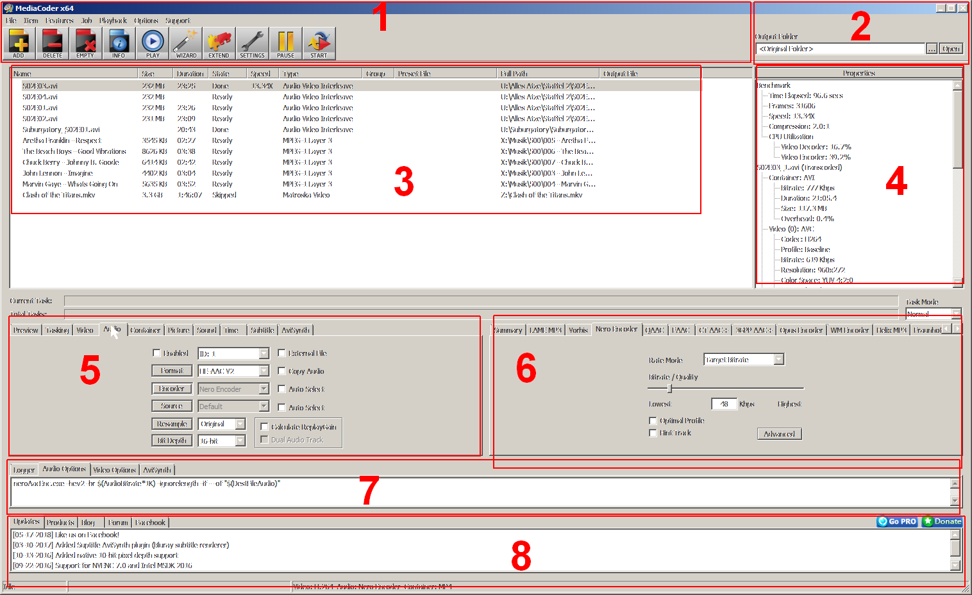
Task: Click the DELETE toolbar icon
Action: point(53,43)
